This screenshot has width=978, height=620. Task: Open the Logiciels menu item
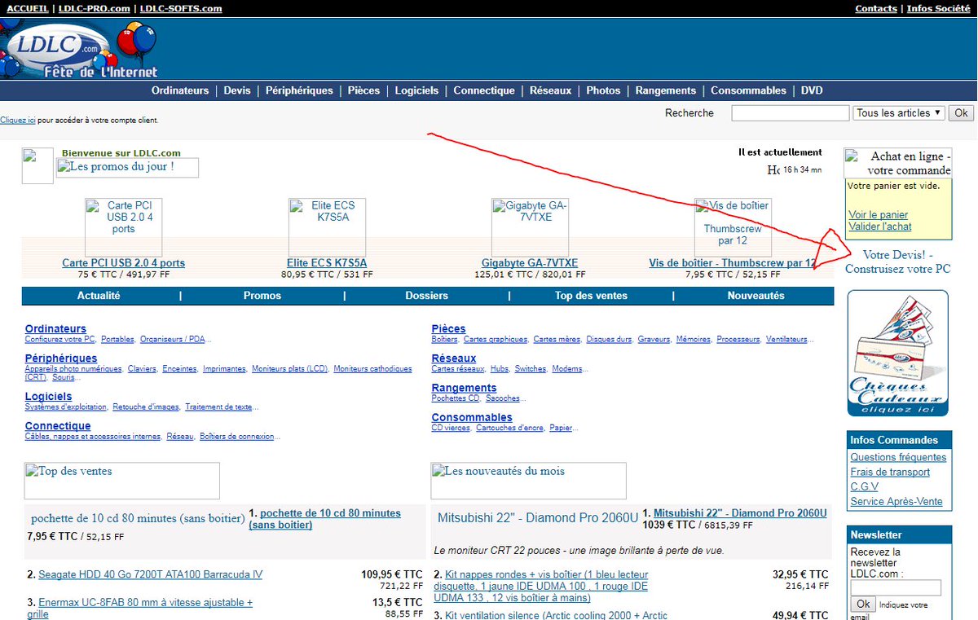[x=416, y=90]
